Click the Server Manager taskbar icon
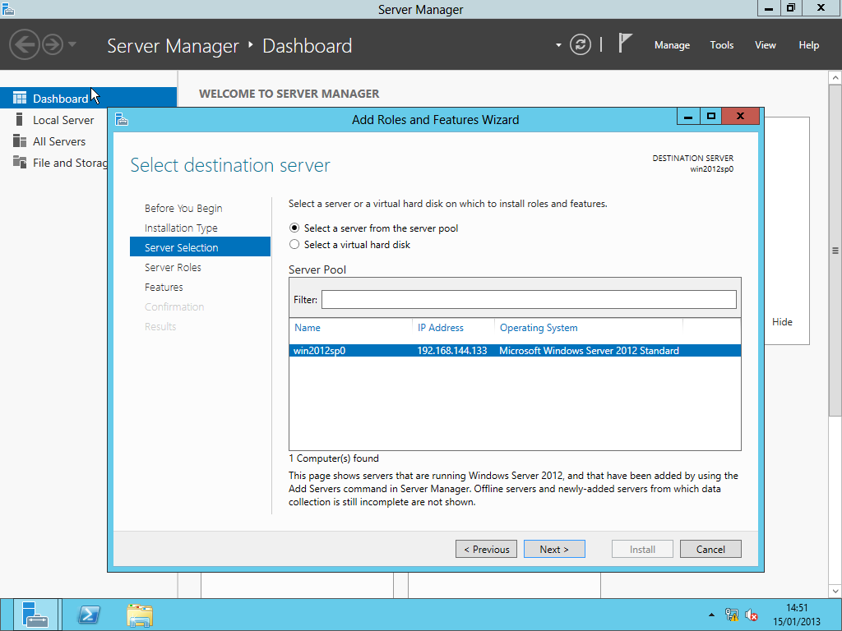The width and height of the screenshot is (842, 631). pyautogui.click(x=36, y=615)
